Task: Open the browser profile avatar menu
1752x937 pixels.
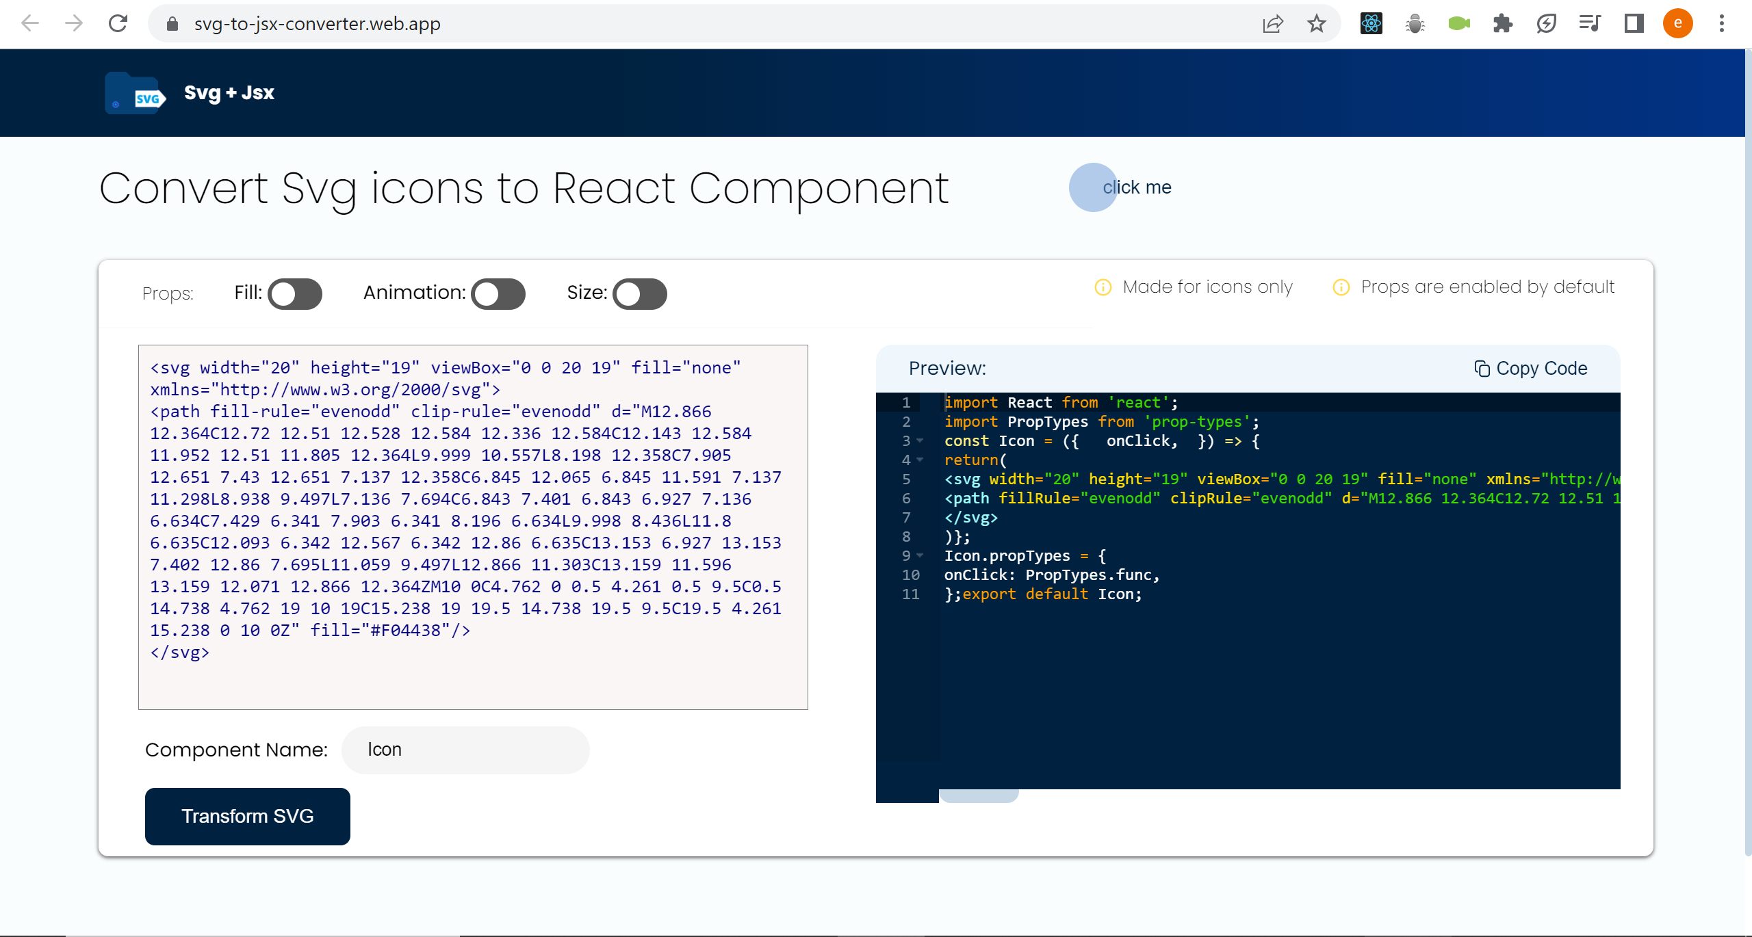Action: point(1677,24)
